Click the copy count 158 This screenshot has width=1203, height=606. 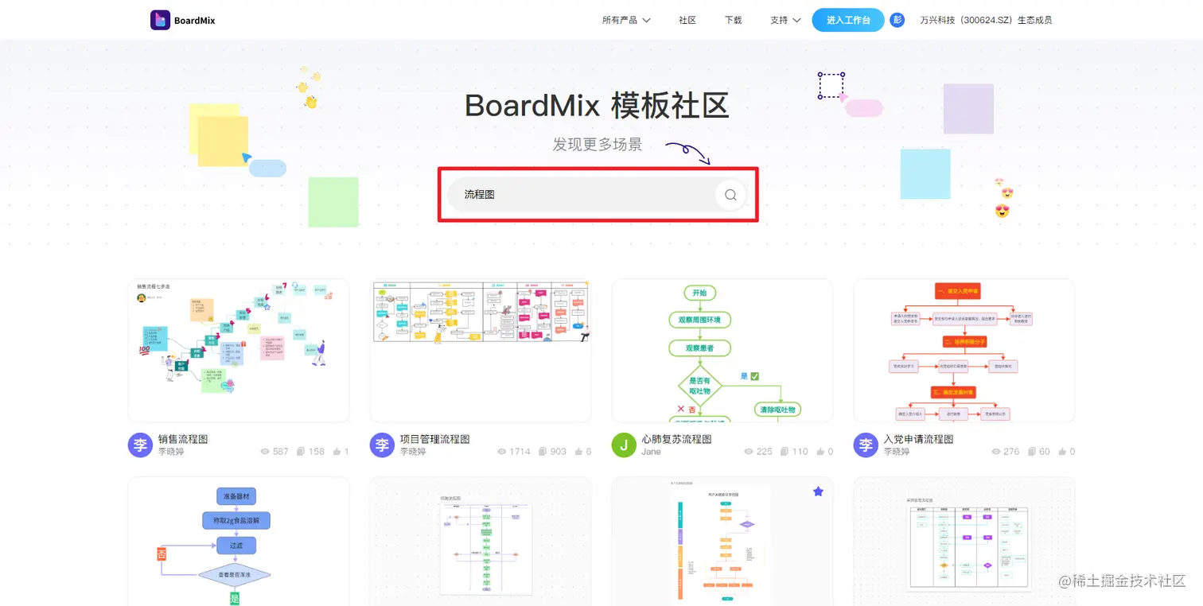(317, 452)
